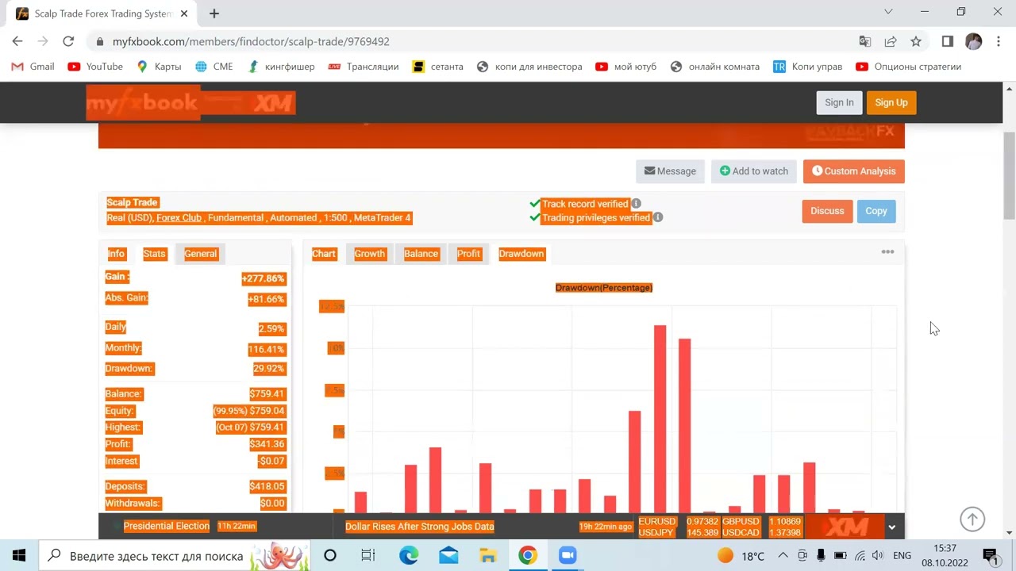Open the кингфишер bookmark
The image size is (1016, 571).
[281, 67]
